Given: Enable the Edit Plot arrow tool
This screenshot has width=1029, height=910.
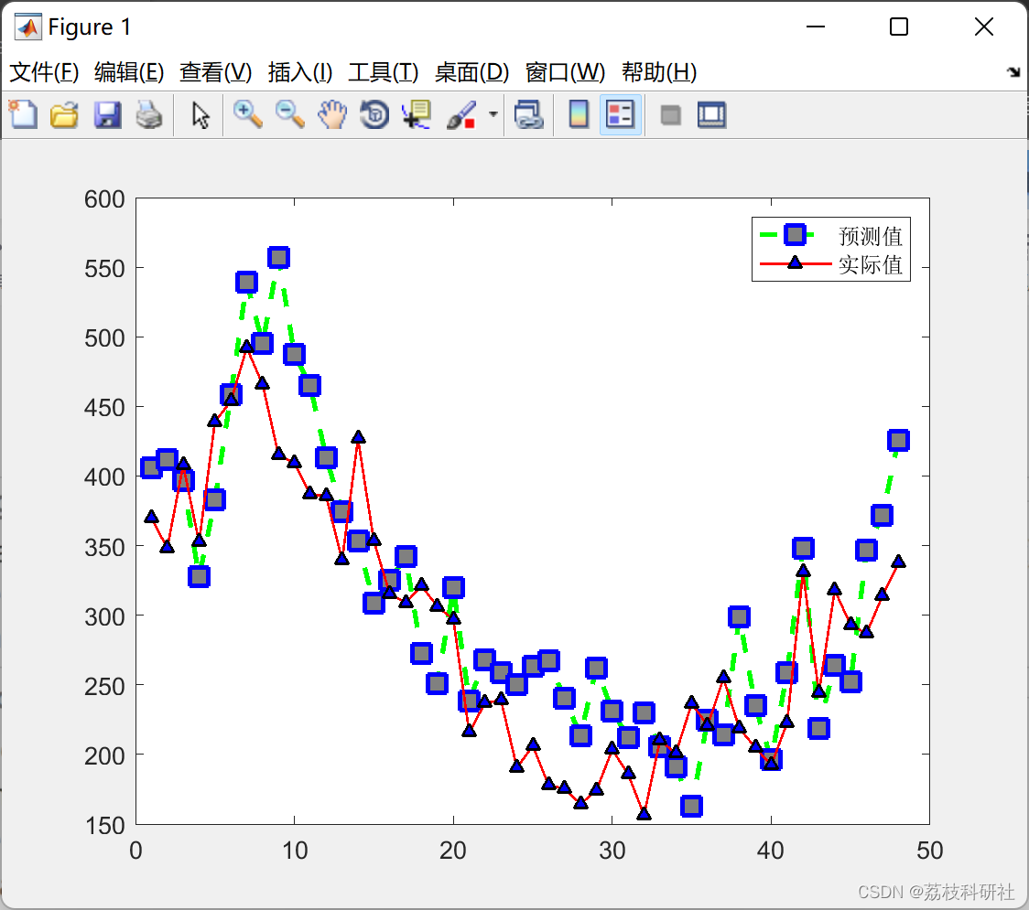Looking at the screenshot, I should (200, 115).
